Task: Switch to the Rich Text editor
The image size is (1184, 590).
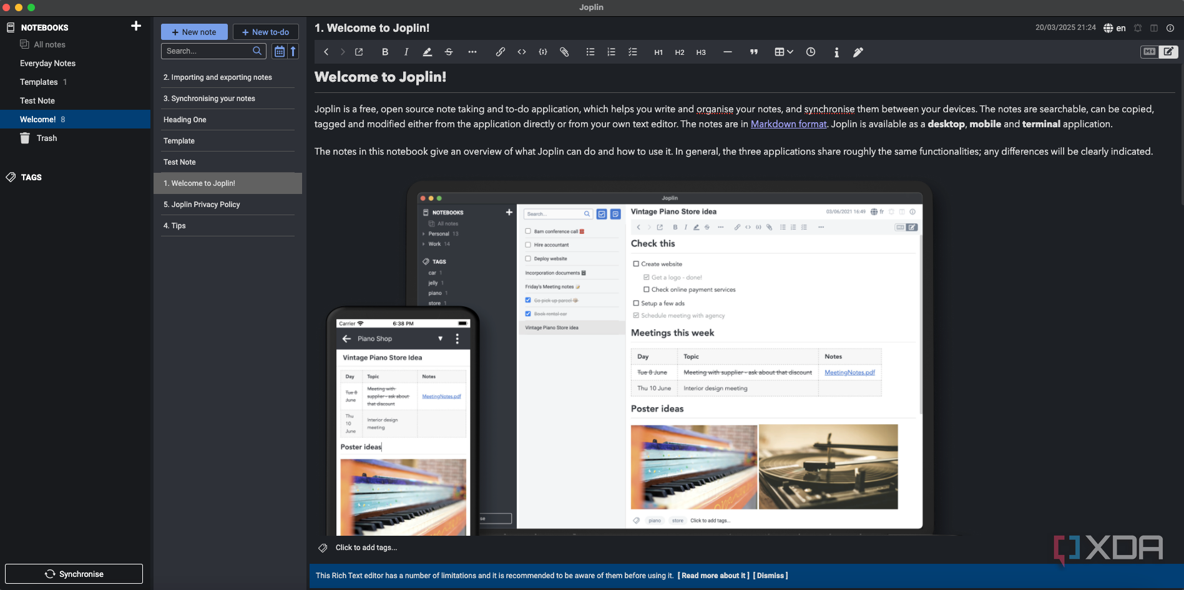Action: point(1168,52)
